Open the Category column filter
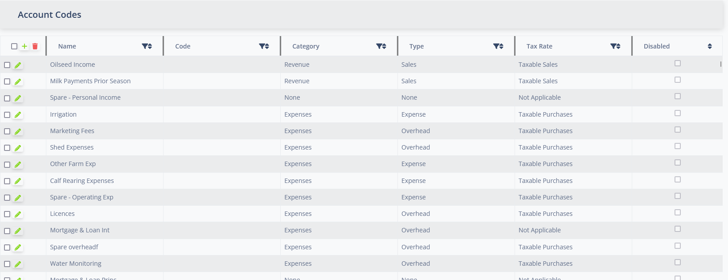728x280 pixels. pos(379,46)
